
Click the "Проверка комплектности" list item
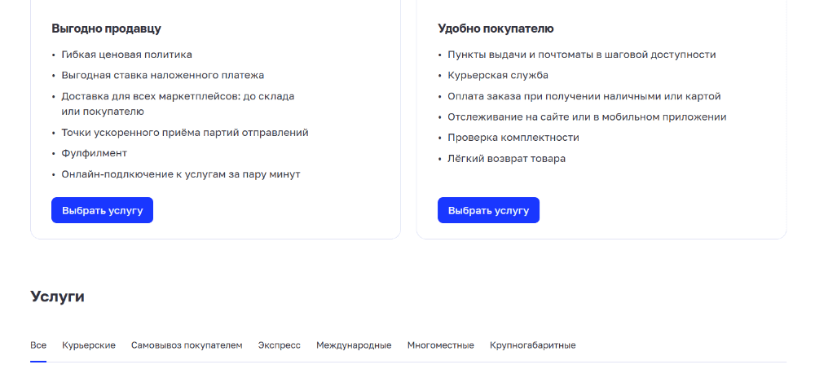(513, 138)
